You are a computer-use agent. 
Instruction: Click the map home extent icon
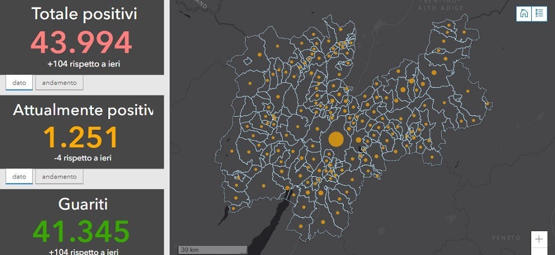(524, 14)
